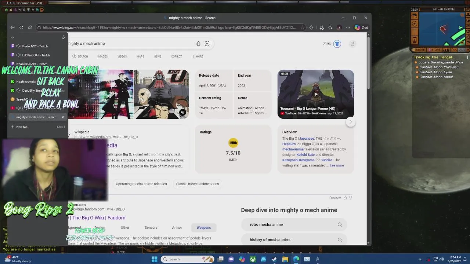Click the Upcoming mecha anime releases chip
This screenshot has height=264, width=470.
(141, 184)
